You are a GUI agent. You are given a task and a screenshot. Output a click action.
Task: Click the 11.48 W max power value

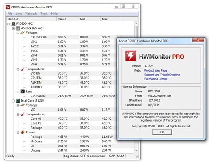(x=107, y=137)
